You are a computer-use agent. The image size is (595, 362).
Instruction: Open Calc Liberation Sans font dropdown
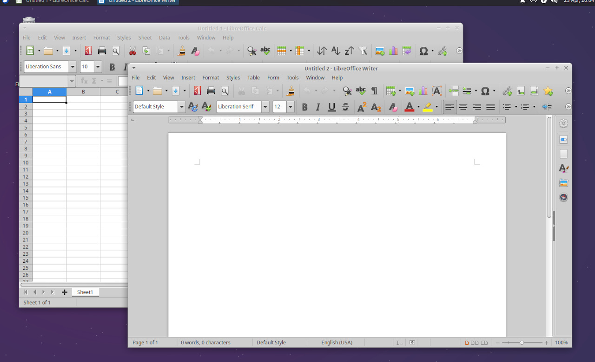click(x=73, y=67)
